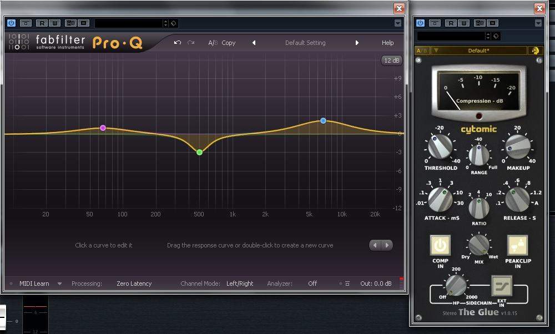The image size is (555, 334).
Task: Click the A/B compare icon in Glue host bar
Action: point(480,23)
